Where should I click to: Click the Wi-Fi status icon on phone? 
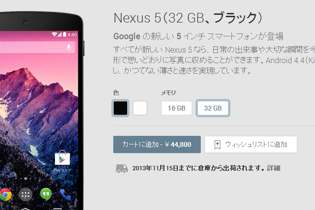[54, 34]
